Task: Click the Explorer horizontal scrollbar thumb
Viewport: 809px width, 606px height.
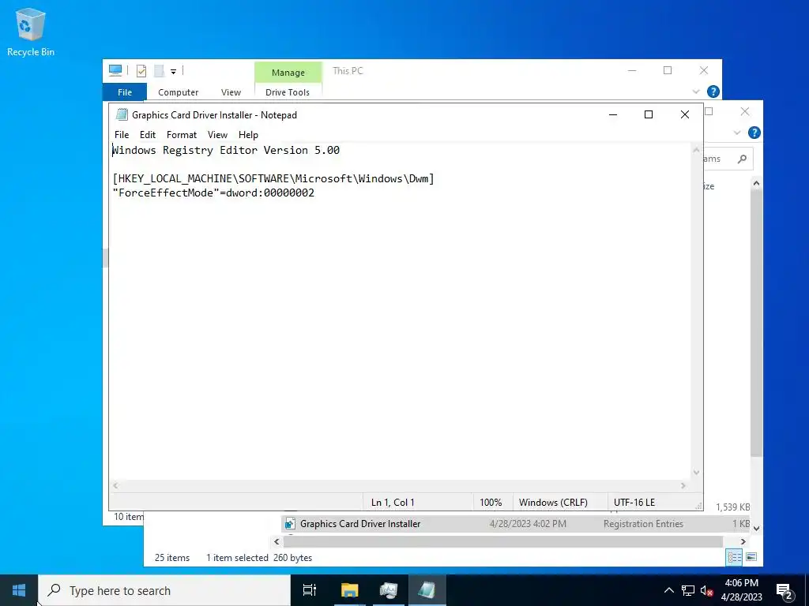Action: [x=503, y=541]
